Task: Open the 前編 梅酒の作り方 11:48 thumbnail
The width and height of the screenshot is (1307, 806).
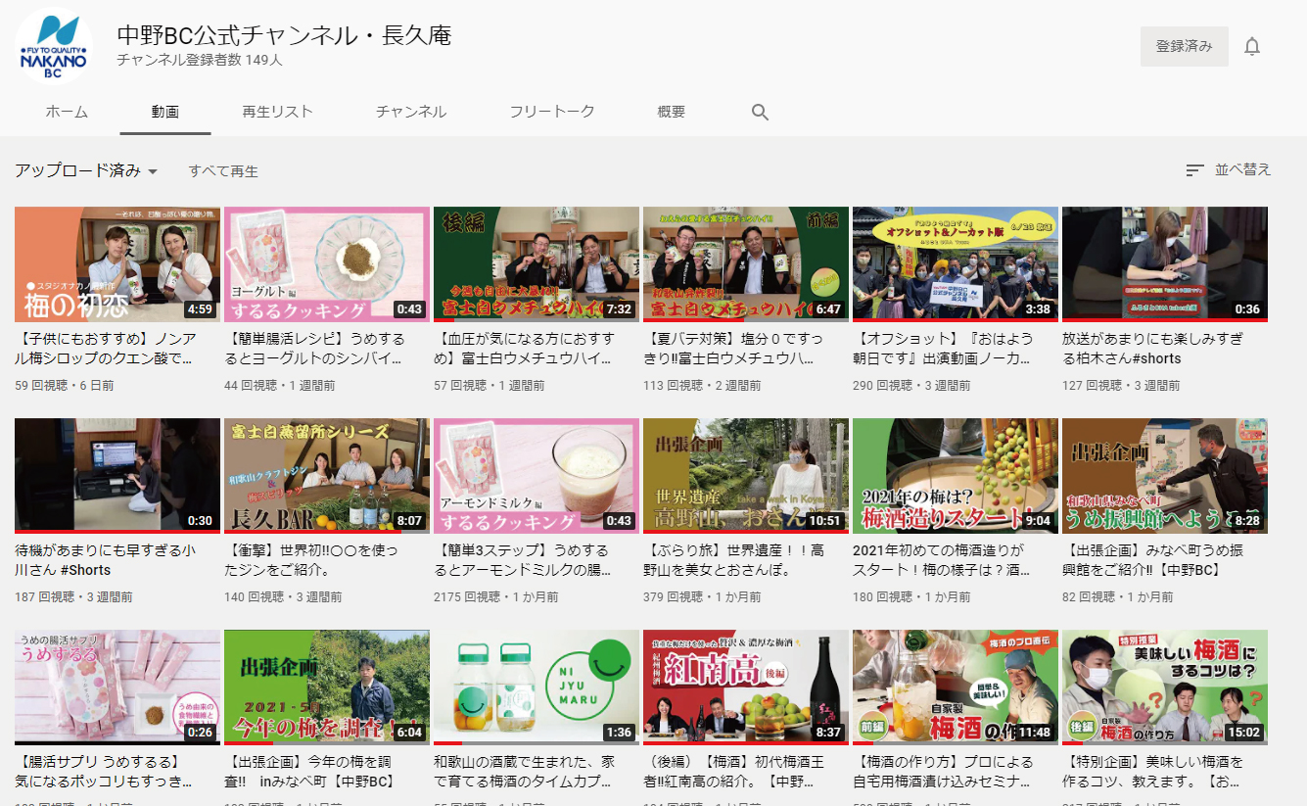Action: point(956,687)
